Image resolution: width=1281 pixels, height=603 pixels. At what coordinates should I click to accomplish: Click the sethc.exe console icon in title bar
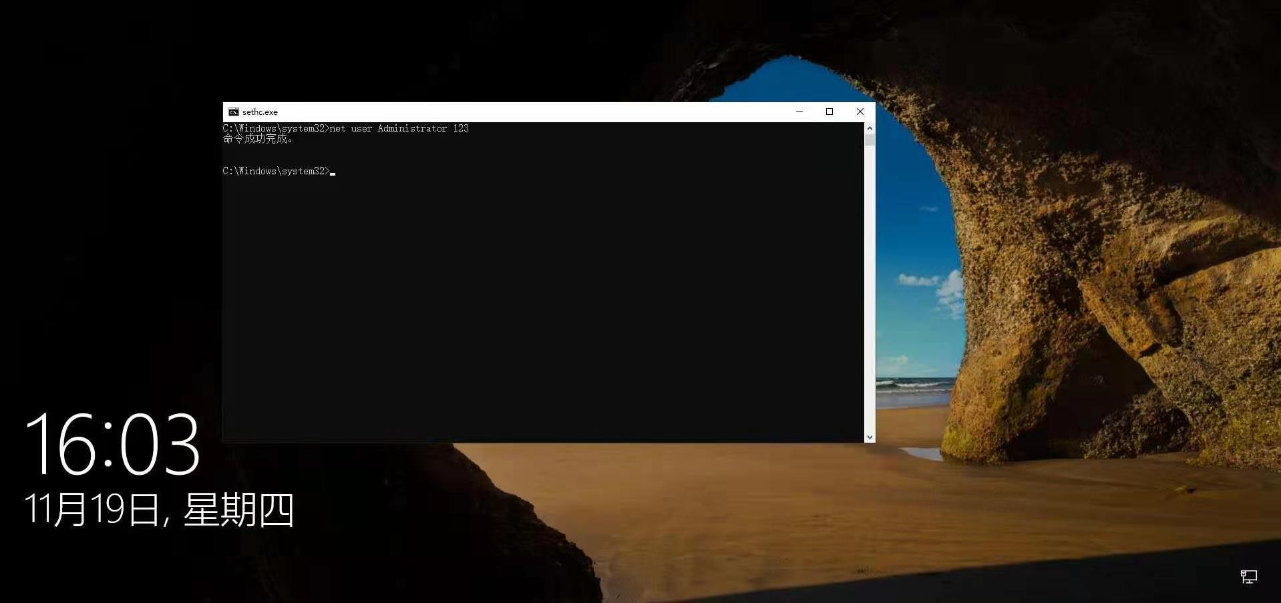coord(233,112)
